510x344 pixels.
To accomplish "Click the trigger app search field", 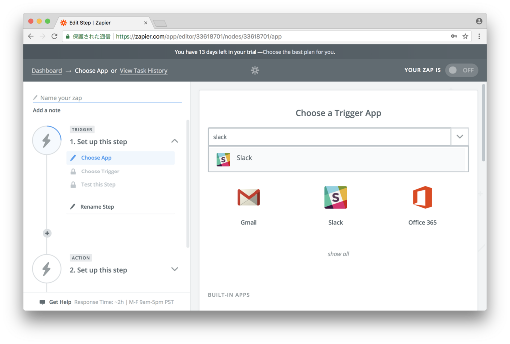I will [329, 137].
